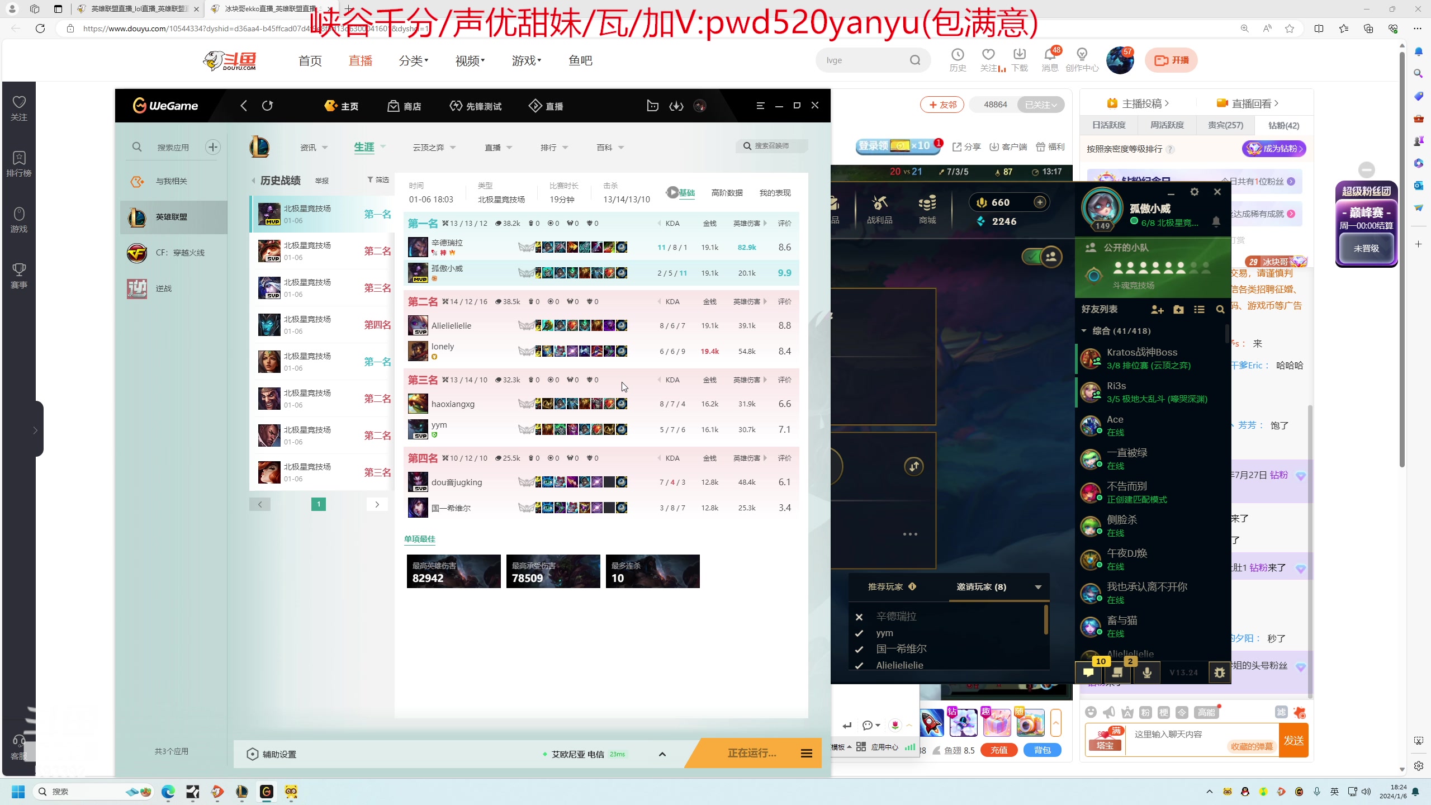This screenshot has width=1431, height=805.
Task: Open Douyu 下载 icon
Action: pyautogui.click(x=1020, y=54)
